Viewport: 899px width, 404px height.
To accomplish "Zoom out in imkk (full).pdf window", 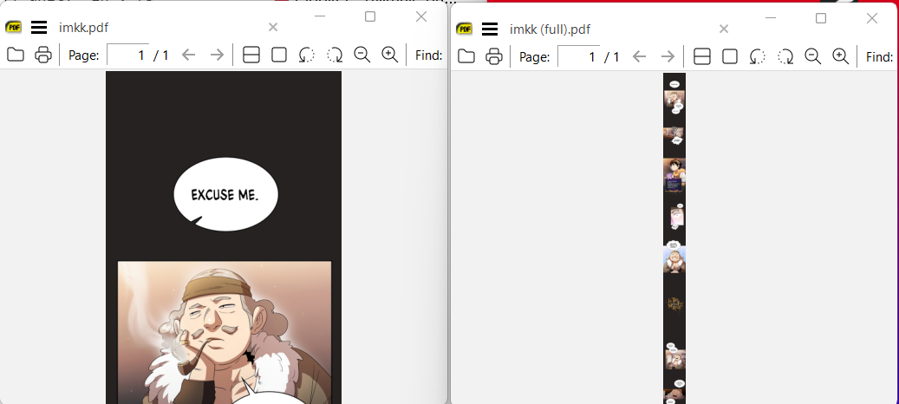I will [x=813, y=56].
